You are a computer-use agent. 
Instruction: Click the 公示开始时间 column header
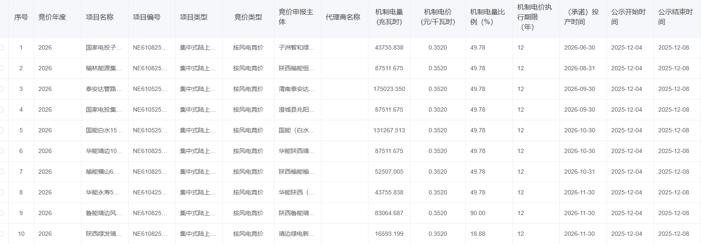(x=628, y=17)
